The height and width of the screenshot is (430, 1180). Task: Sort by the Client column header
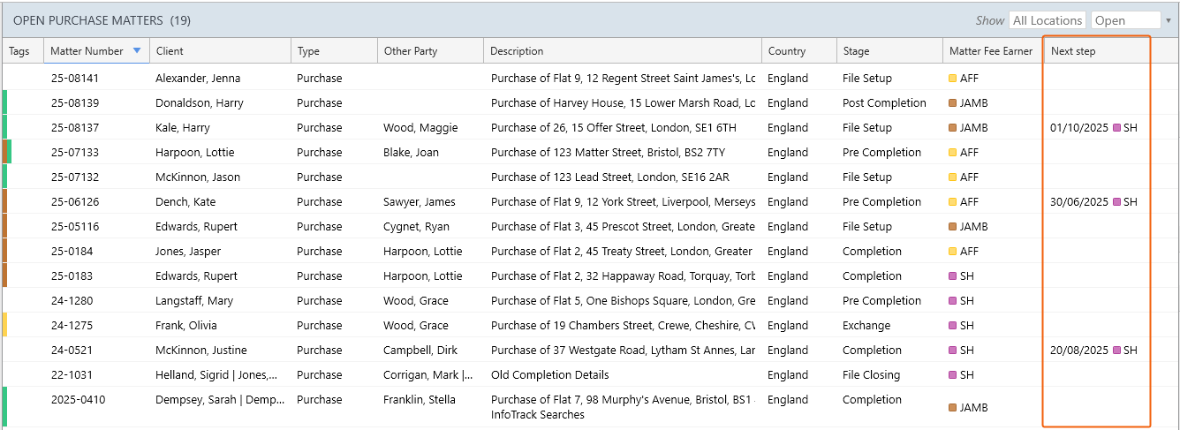170,51
